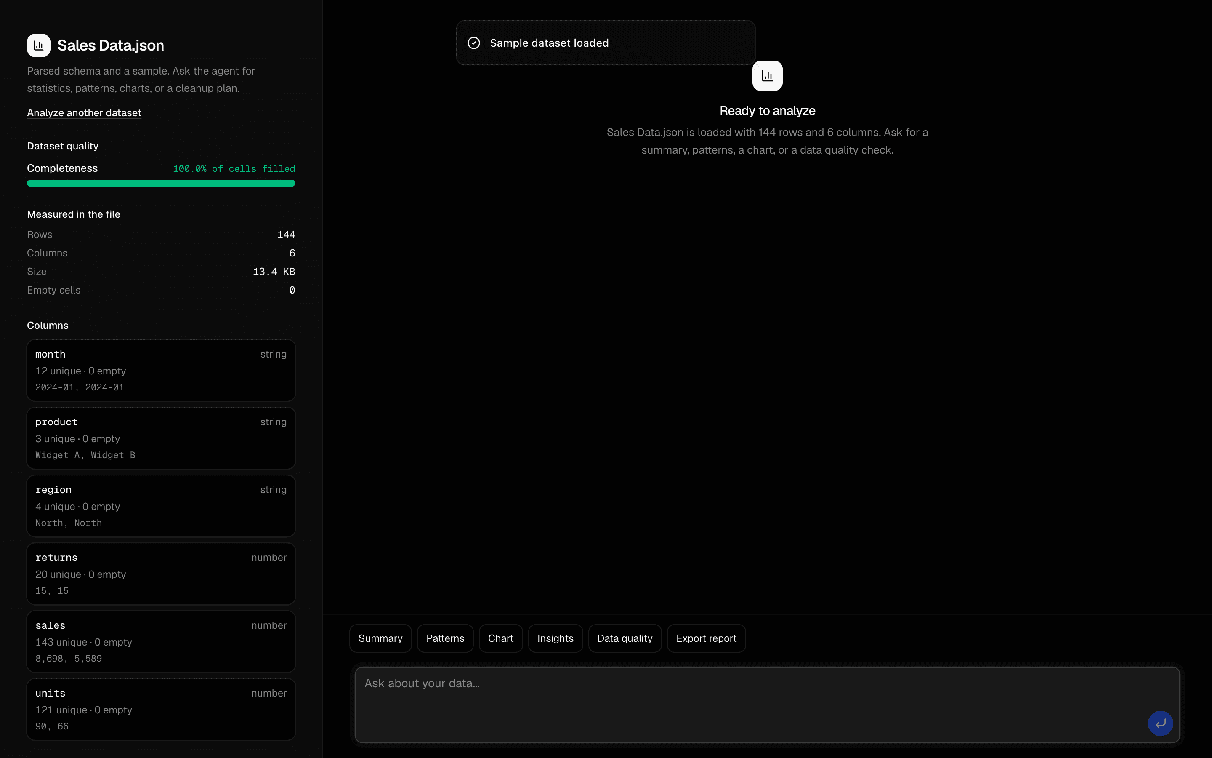Click the Rows value 144
This screenshot has width=1212, height=758.
click(x=286, y=235)
